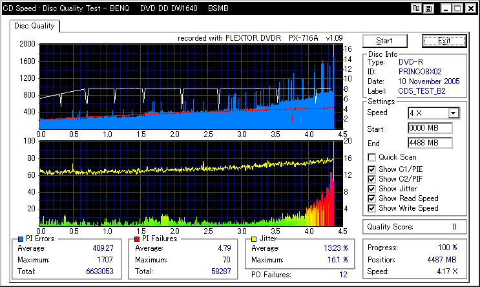Select the Disc Quality tab
This screenshot has height=287, width=480.
(x=34, y=27)
